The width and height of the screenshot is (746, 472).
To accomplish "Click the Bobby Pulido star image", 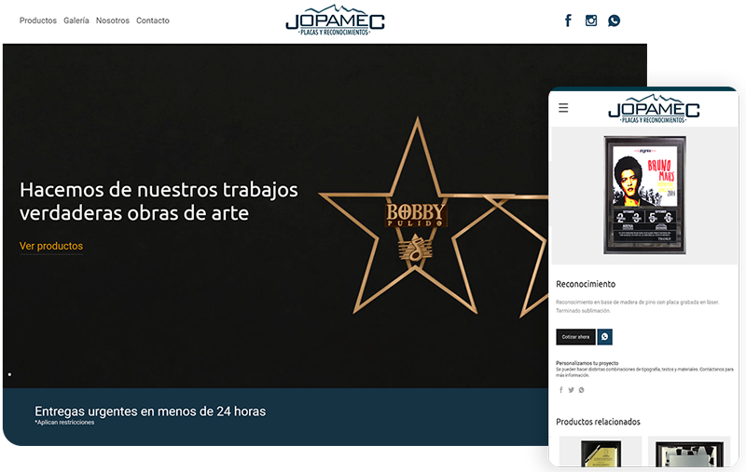I will (415, 216).
